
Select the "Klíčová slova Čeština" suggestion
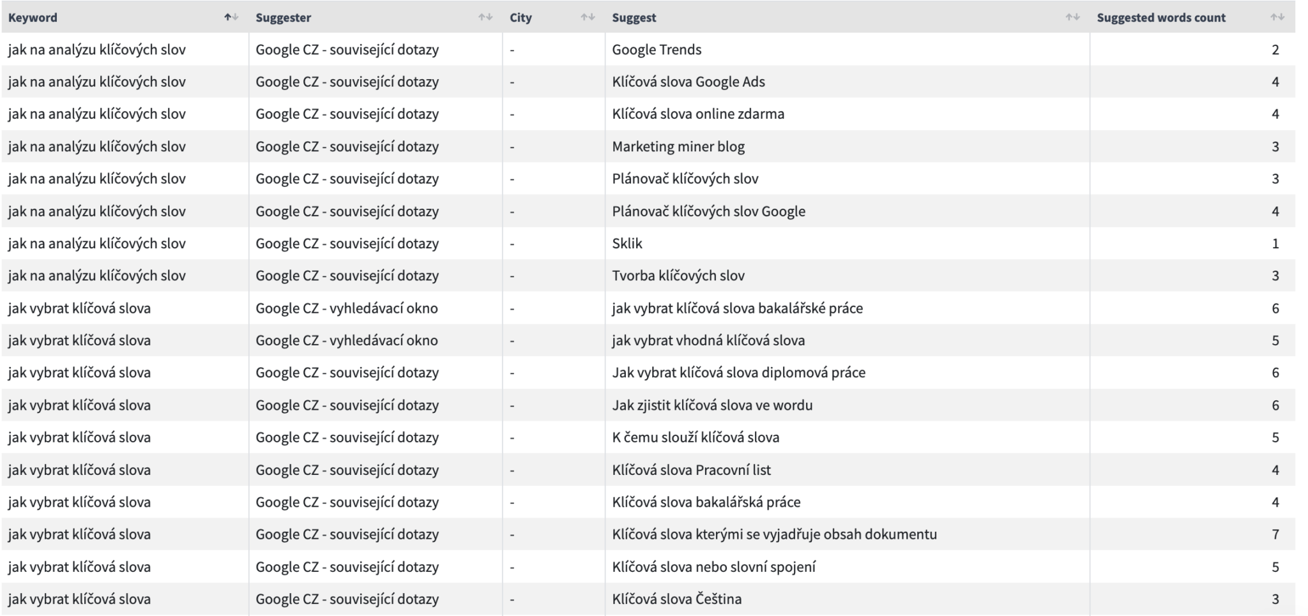point(677,599)
